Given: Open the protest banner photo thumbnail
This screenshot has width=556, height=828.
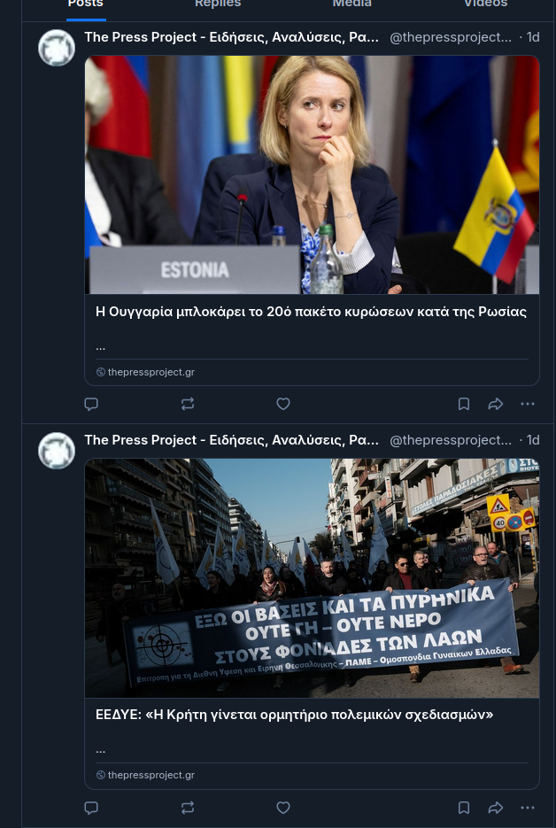Looking at the screenshot, I should click(312, 577).
